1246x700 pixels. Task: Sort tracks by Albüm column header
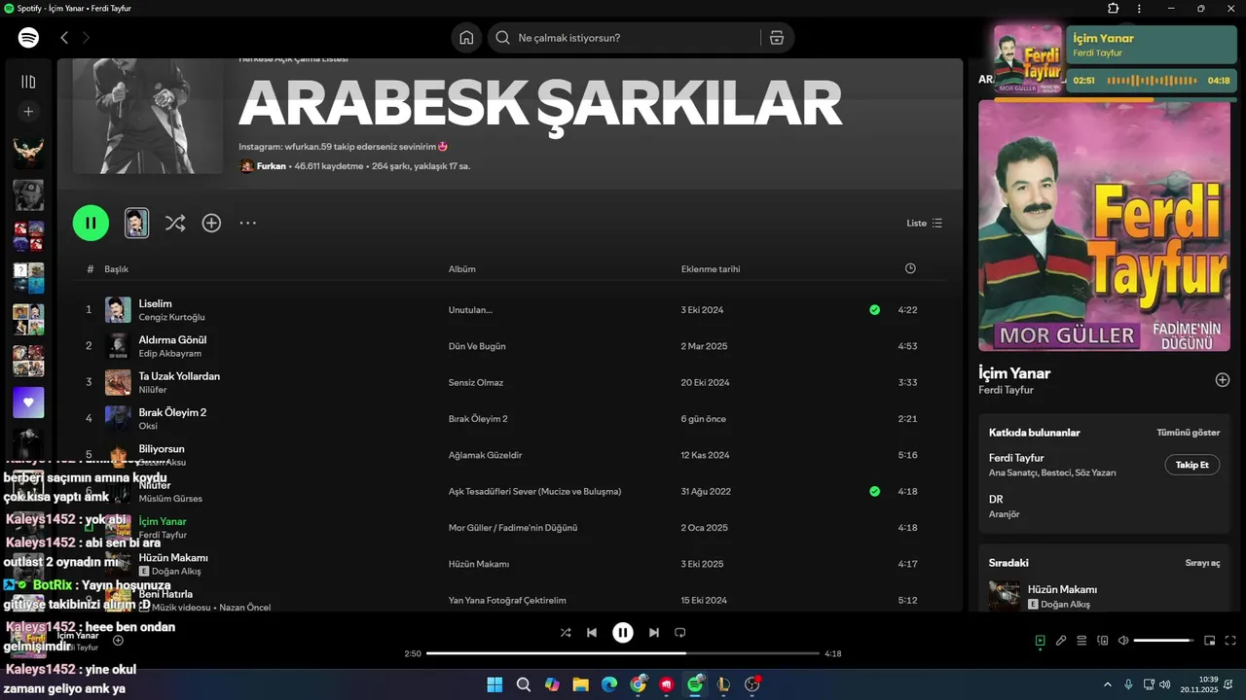pyautogui.click(x=462, y=269)
